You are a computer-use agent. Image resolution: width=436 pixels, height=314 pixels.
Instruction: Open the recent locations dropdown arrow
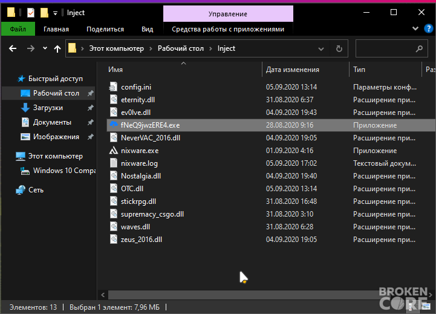pos(45,48)
